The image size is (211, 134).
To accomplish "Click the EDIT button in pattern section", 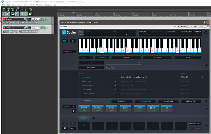I will click(x=73, y=128).
